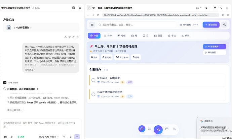Open the hamburger menu in the task app
Screen dimensions: 232x139
pyautogui.click(x=92, y=25)
